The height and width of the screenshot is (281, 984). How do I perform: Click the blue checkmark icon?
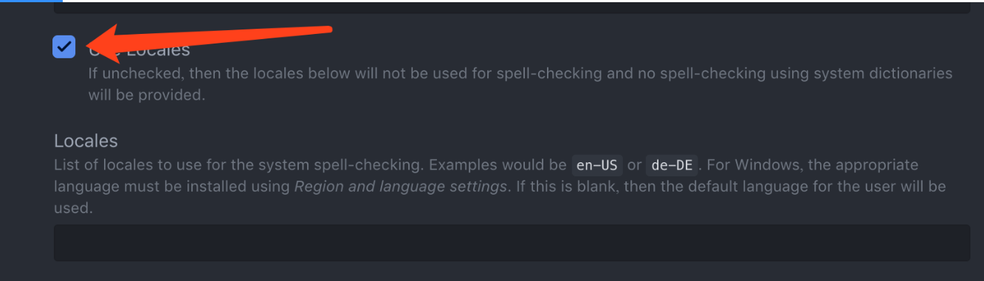pyautogui.click(x=64, y=46)
